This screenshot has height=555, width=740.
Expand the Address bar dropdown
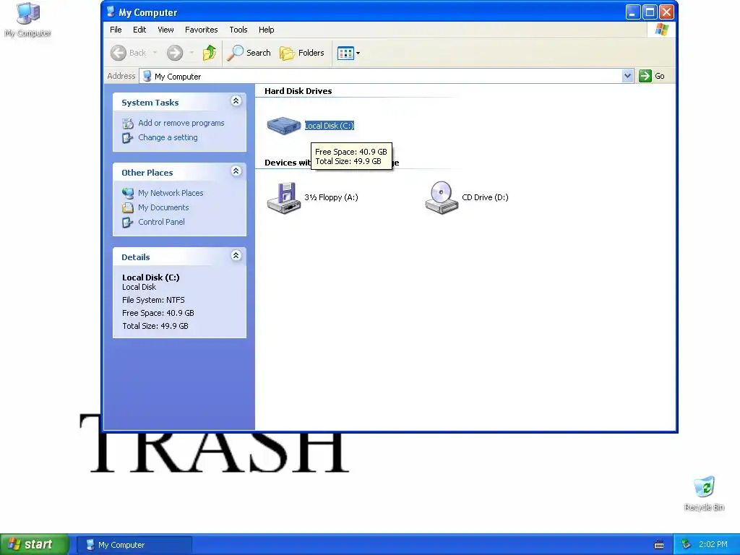tap(627, 76)
